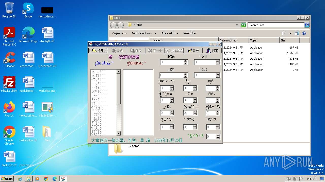325x182 pixels.
Task: Select the Files folder on desktop
Action: point(47,134)
